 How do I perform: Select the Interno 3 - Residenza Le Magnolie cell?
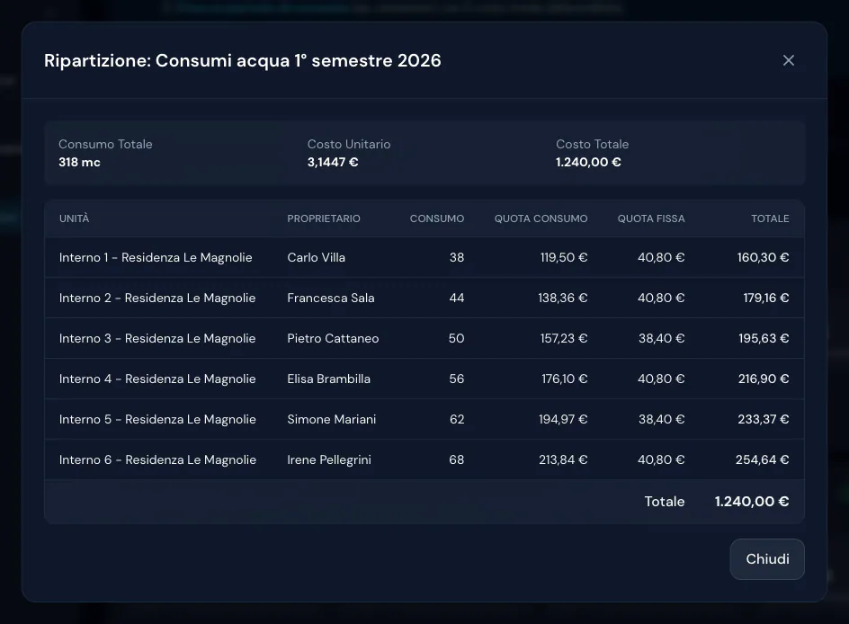tap(157, 339)
